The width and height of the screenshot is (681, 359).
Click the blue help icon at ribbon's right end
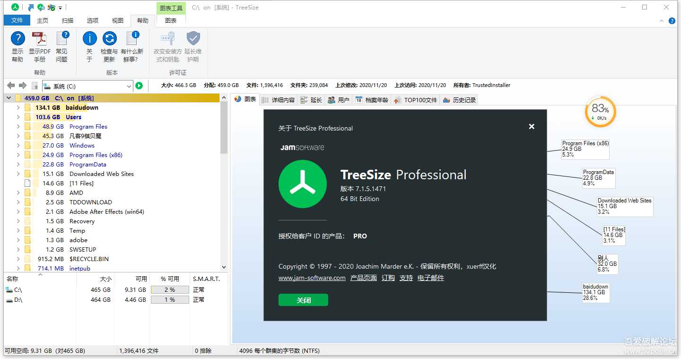click(x=672, y=21)
